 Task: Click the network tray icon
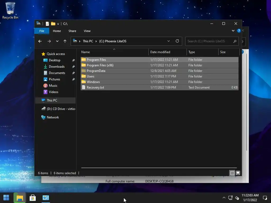[x=230, y=198]
